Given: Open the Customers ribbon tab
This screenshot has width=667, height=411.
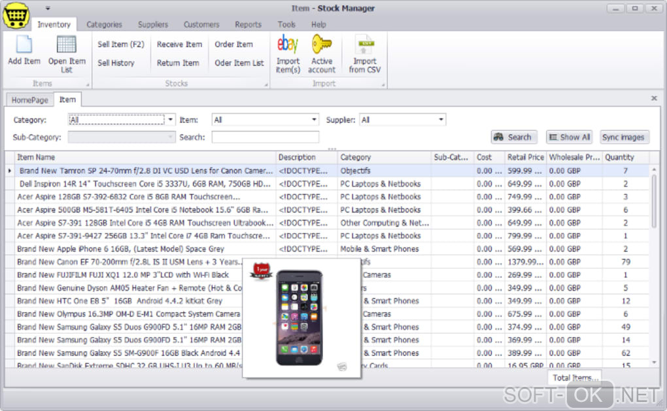Looking at the screenshot, I should [201, 24].
